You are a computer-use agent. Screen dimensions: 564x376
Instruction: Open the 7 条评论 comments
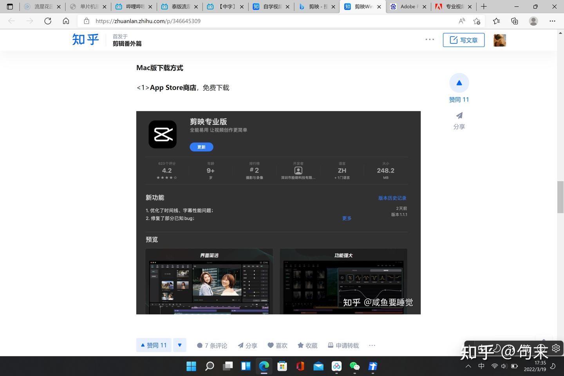212,345
